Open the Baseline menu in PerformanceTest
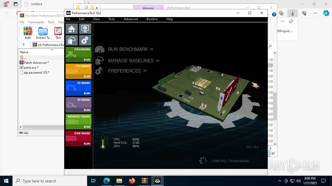 point(152,19)
